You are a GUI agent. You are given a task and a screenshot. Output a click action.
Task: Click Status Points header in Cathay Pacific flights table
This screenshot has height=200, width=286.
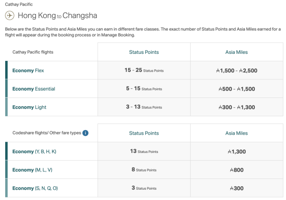click(144, 52)
